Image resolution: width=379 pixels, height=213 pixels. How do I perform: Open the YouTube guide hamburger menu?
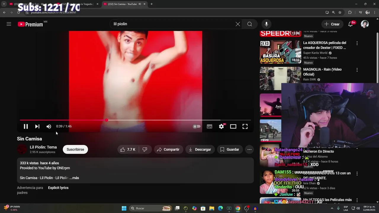[9, 24]
